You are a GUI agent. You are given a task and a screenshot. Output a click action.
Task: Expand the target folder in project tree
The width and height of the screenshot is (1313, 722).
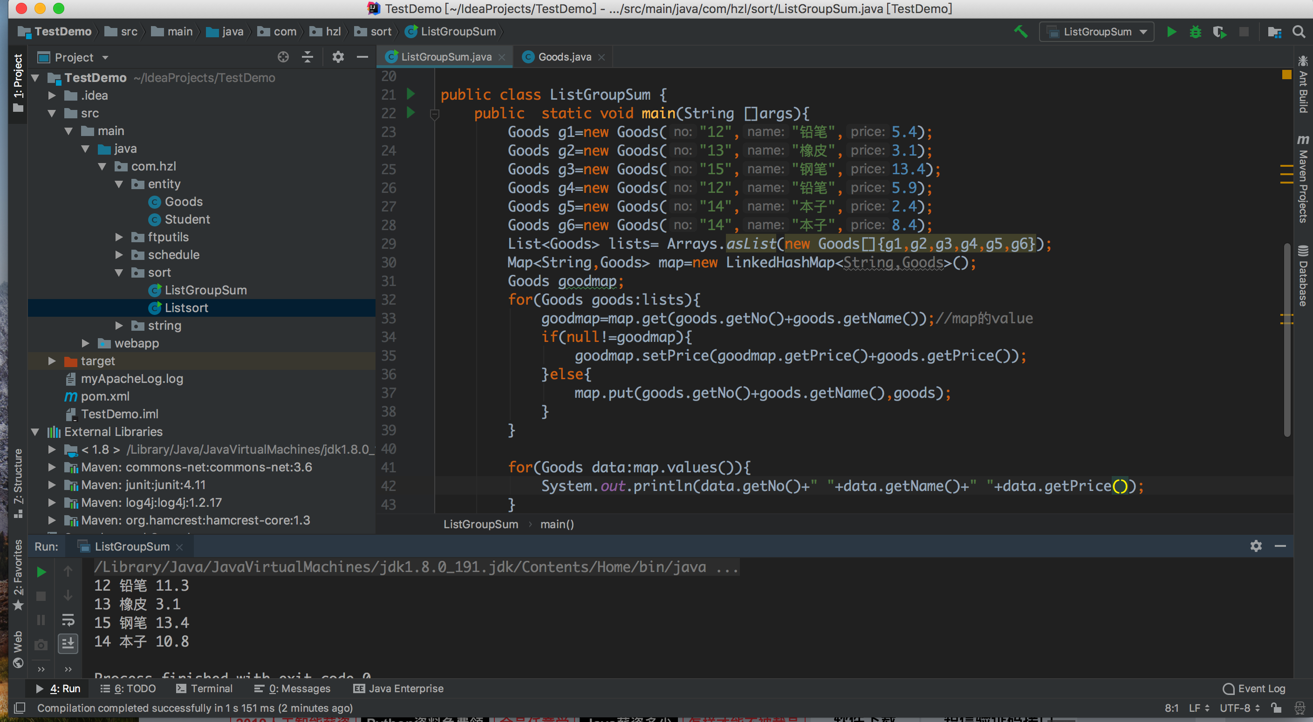click(x=51, y=361)
